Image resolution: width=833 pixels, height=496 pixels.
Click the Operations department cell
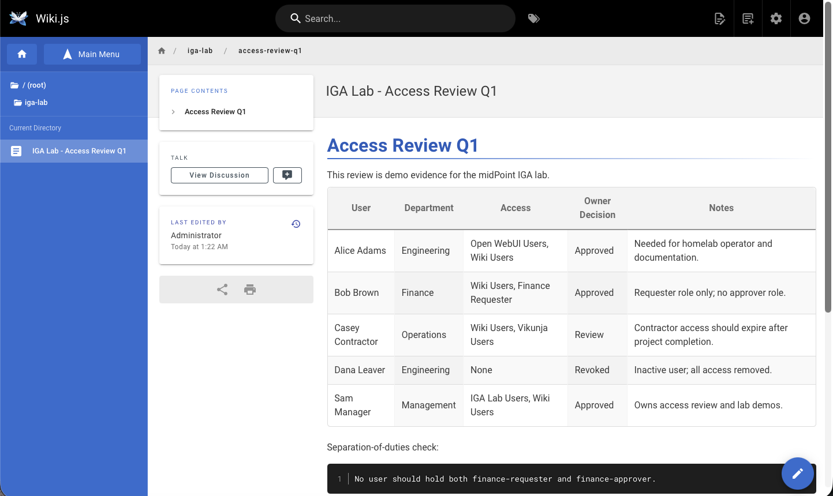(x=429, y=335)
